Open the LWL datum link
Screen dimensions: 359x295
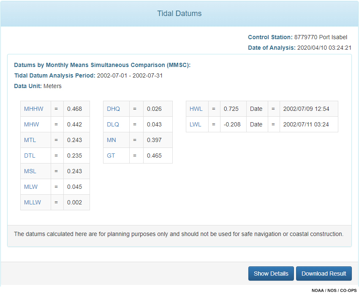coord(195,124)
